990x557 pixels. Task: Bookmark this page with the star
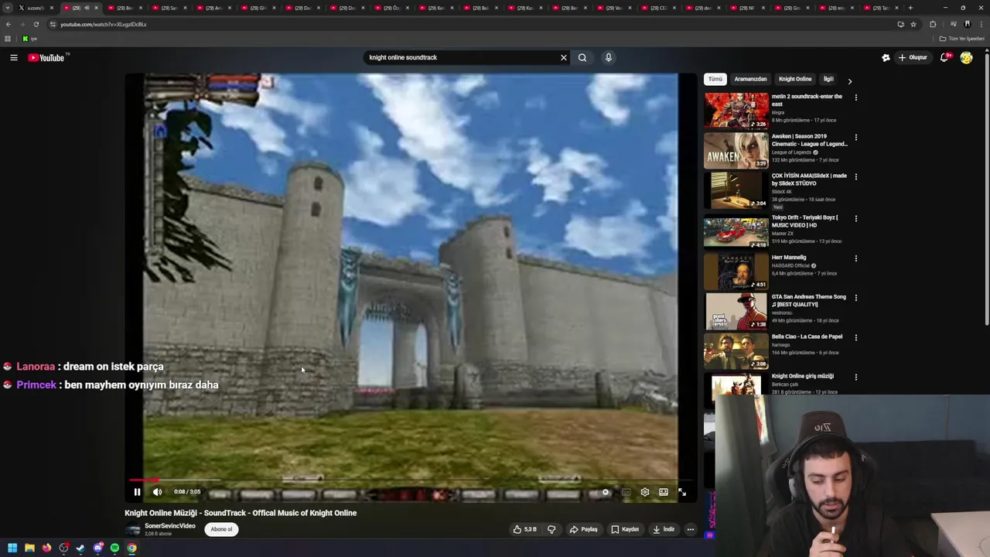[x=913, y=24]
